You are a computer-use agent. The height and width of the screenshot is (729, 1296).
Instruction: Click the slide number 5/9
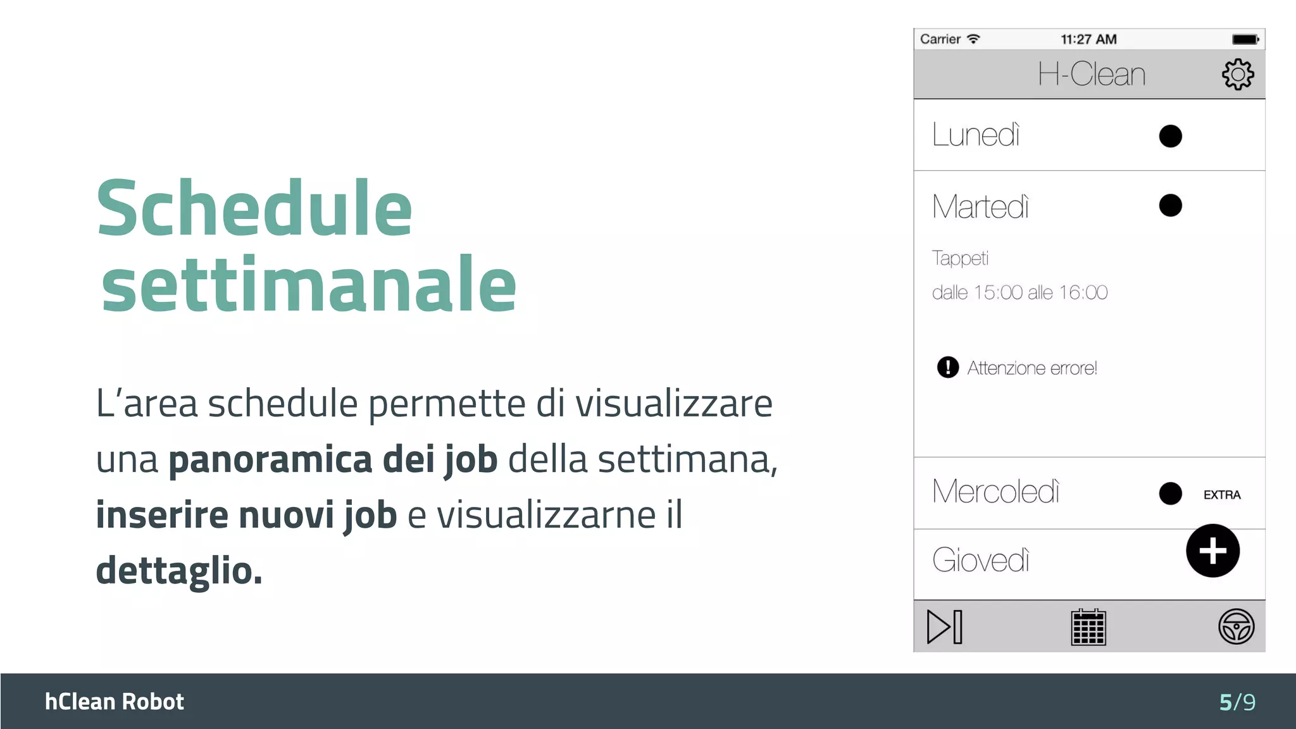(x=1237, y=702)
